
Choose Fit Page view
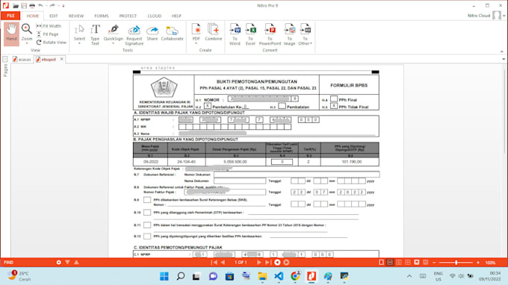pyautogui.click(x=47, y=34)
